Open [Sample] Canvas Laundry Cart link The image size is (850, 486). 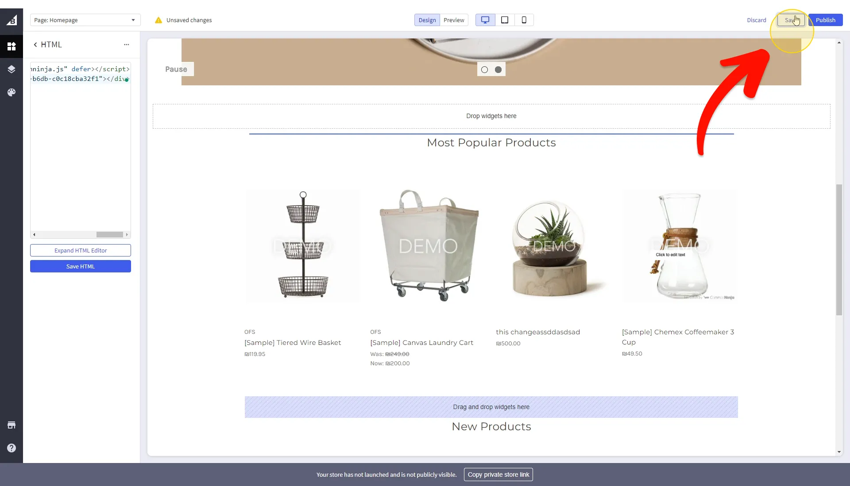click(421, 343)
